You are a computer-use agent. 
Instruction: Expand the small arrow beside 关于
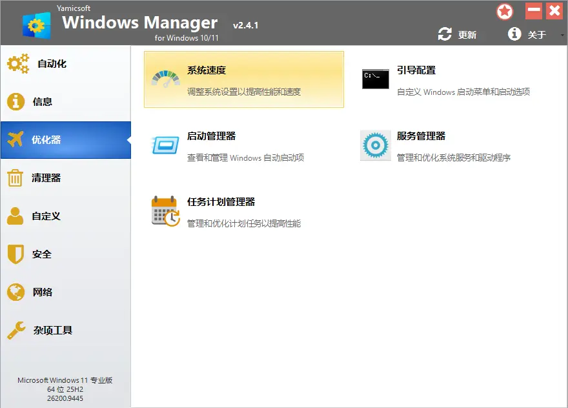[562, 35]
